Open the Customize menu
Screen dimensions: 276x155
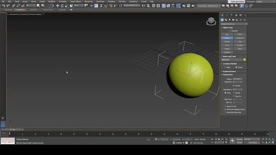click(100, 2)
